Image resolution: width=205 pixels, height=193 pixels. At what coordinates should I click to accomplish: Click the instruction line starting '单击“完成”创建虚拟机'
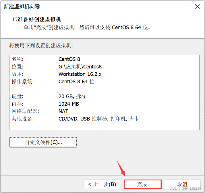coord(87,27)
